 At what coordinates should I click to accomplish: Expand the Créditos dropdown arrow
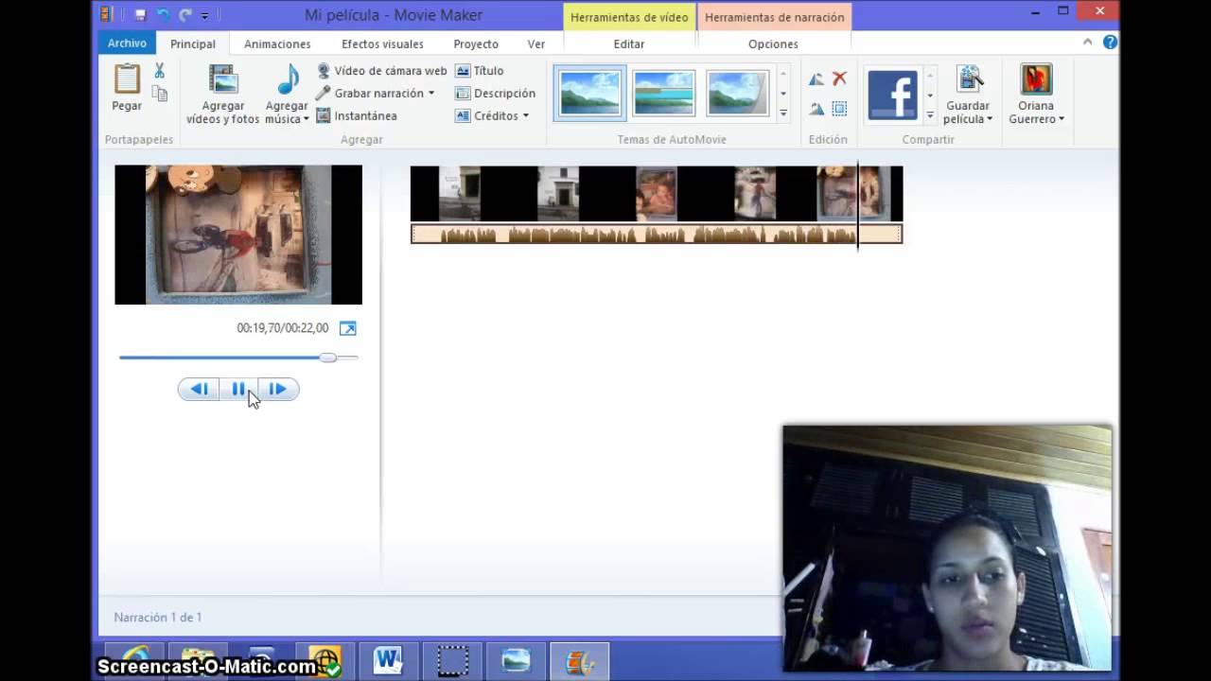(526, 115)
